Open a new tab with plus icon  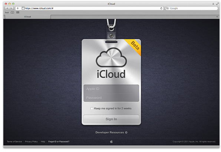[217, 17]
